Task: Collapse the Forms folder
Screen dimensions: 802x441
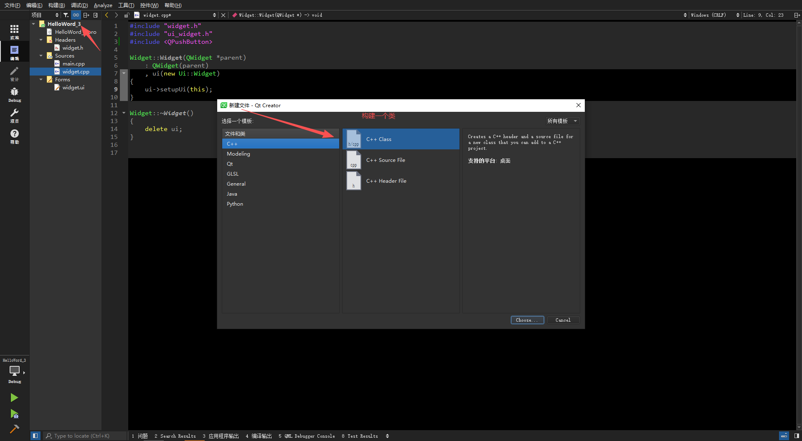Action: (41, 79)
